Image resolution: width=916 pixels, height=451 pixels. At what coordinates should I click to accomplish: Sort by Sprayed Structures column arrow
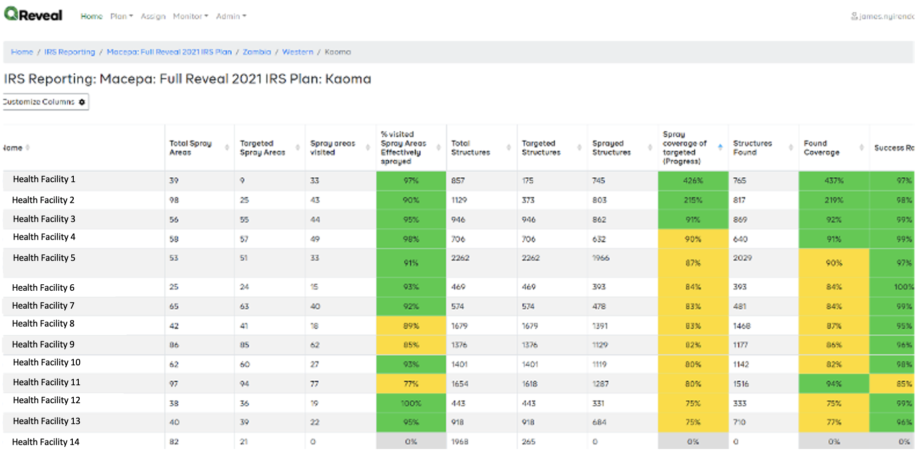tap(650, 148)
